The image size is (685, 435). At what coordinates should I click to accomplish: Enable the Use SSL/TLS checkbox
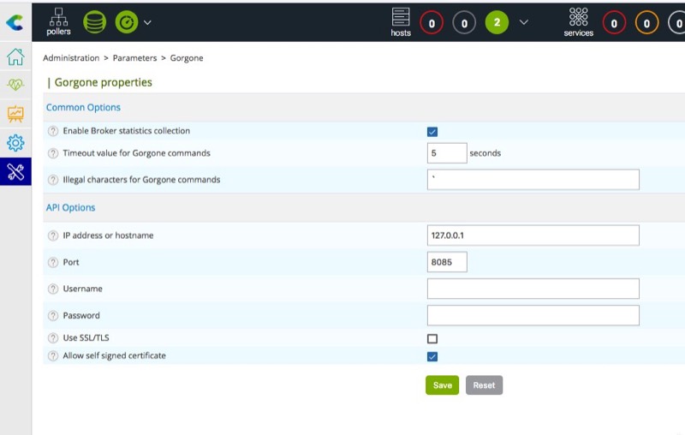pyautogui.click(x=432, y=339)
